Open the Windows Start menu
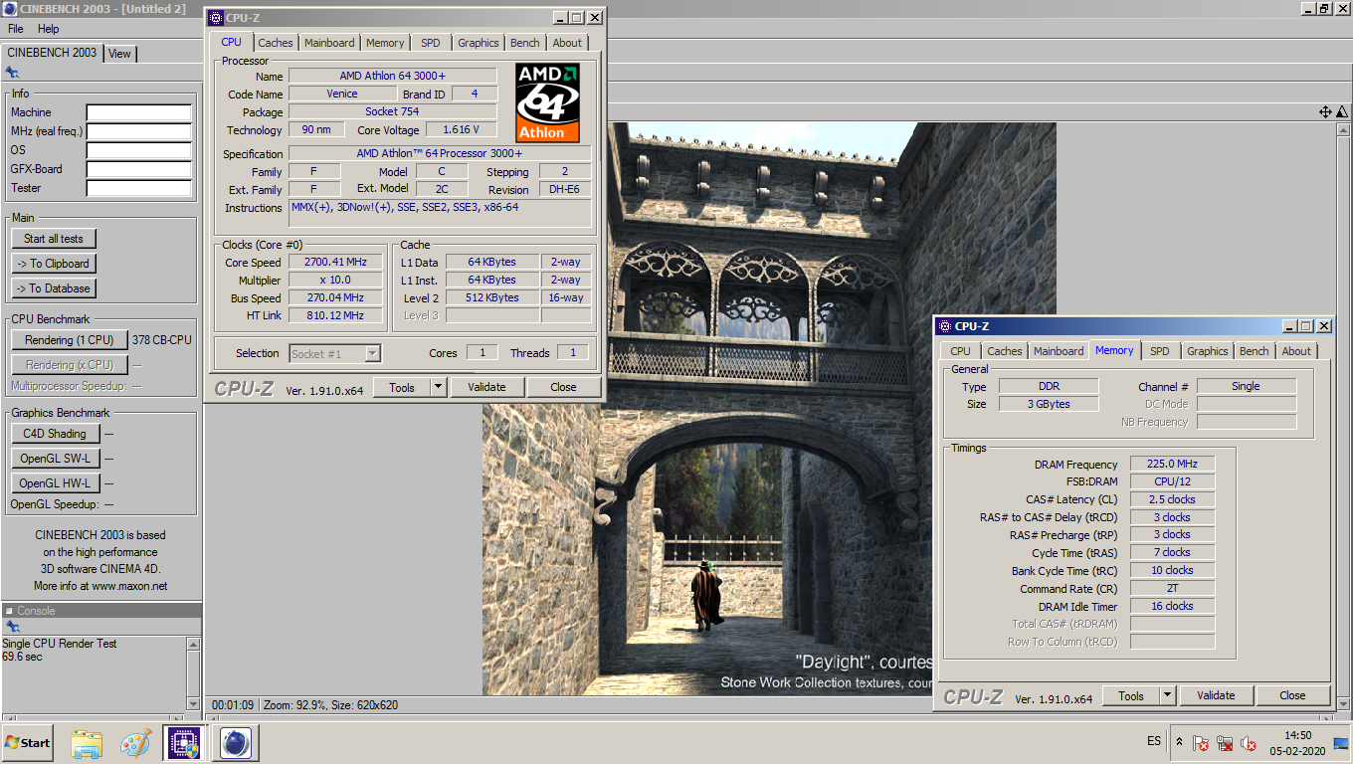 click(x=28, y=742)
